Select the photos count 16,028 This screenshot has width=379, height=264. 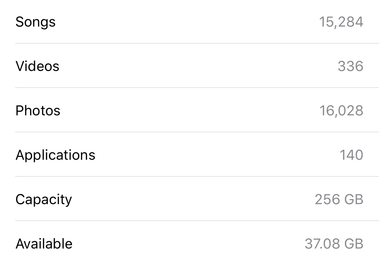click(x=341, y=111)
